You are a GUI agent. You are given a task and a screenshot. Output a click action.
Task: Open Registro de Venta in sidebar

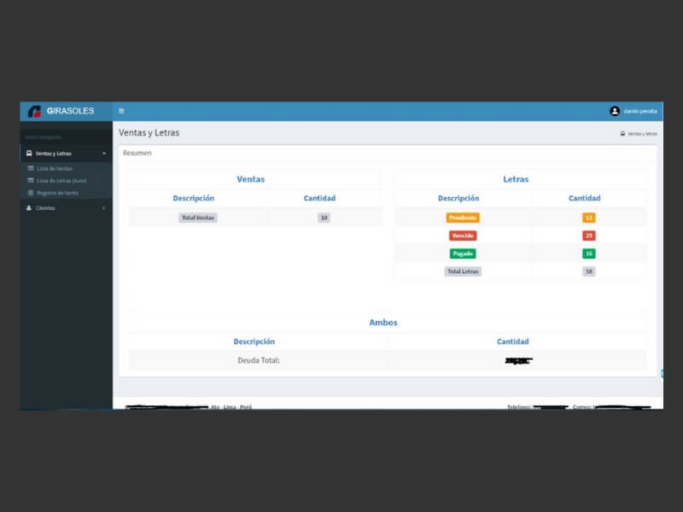tap(57, 193)
